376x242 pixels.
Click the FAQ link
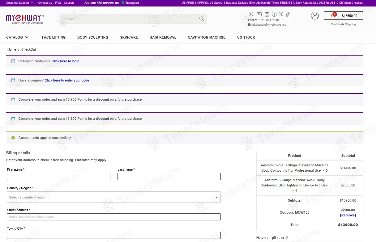click(x=58, y=3)
